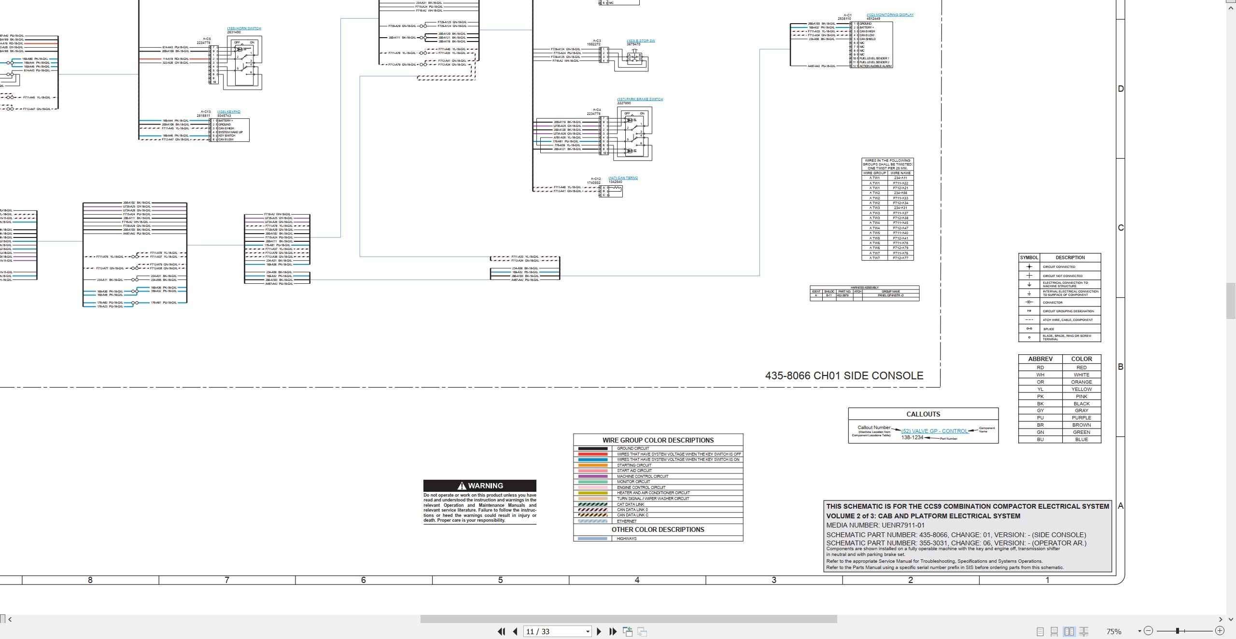Click the horizontal scroll right arrow

click(x=1221, y=619)
